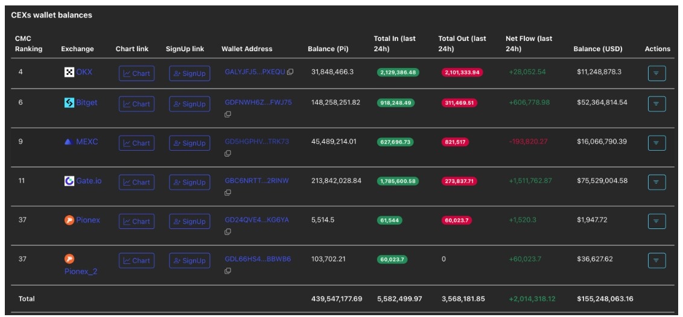Click the Gate.io exchange logo
Image resolution: width=683 pixels, height=317 pixels.
tap(69, 181)
